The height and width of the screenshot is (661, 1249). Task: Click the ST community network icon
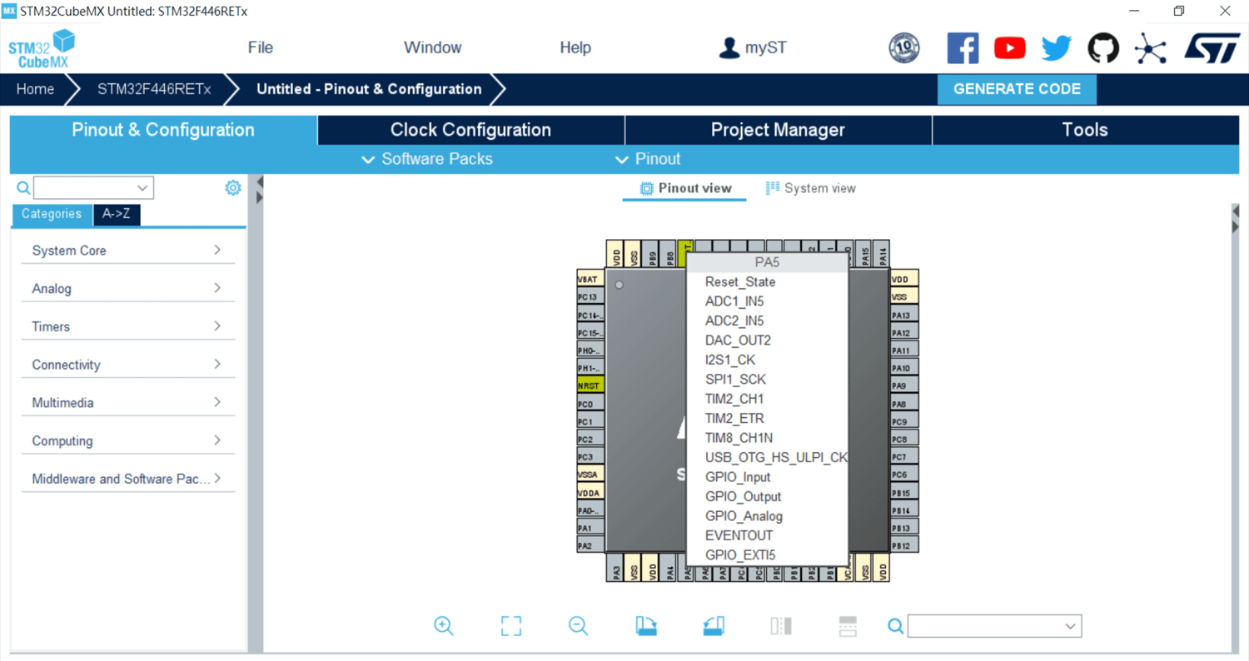click(x=1150, y=49)
